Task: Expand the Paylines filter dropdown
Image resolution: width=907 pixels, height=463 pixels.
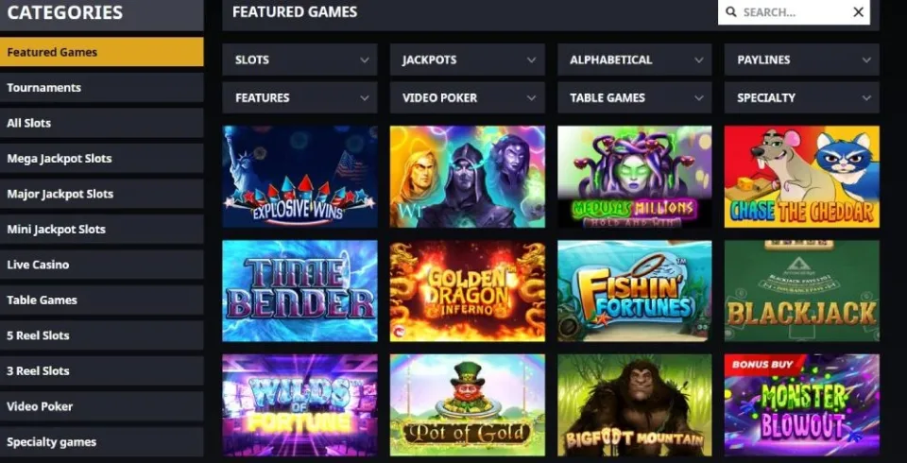Action: 802,60
